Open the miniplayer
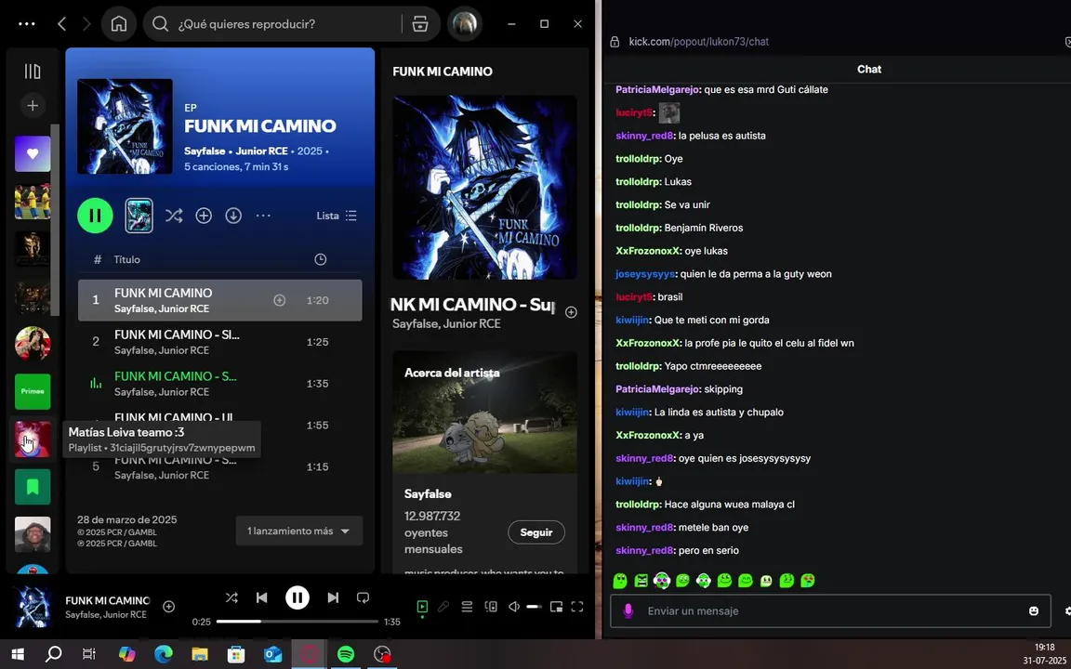 point(557,606)
